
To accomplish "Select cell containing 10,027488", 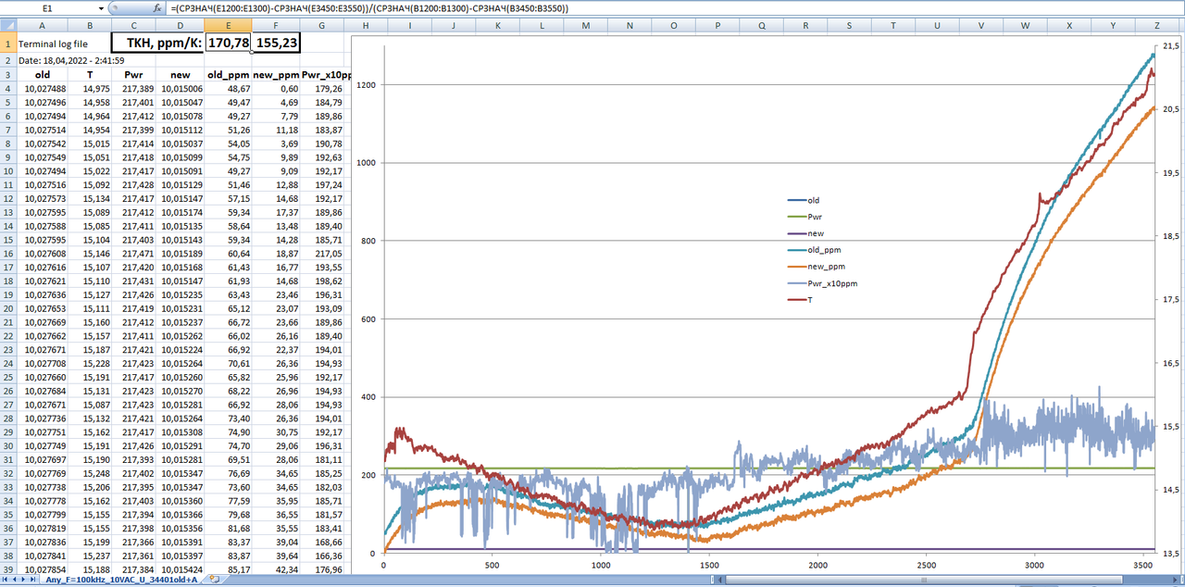I will coord(43,89).
